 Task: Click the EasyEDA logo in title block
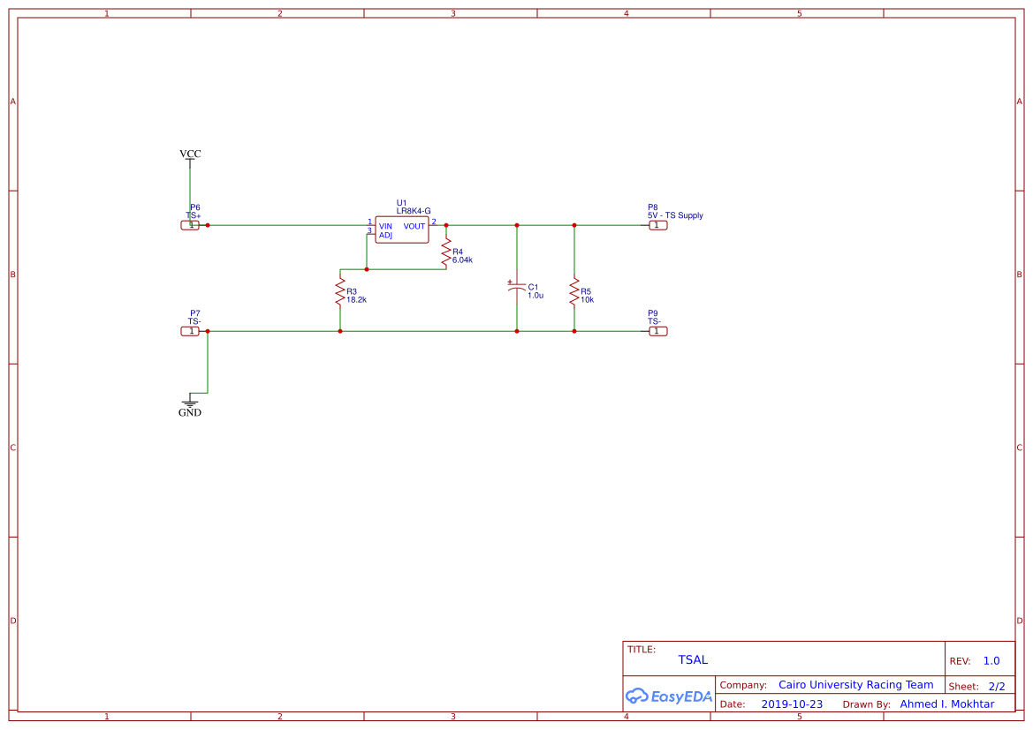click(x=668, y=696)
